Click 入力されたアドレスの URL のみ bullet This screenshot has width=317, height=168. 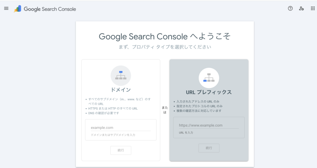198,101
